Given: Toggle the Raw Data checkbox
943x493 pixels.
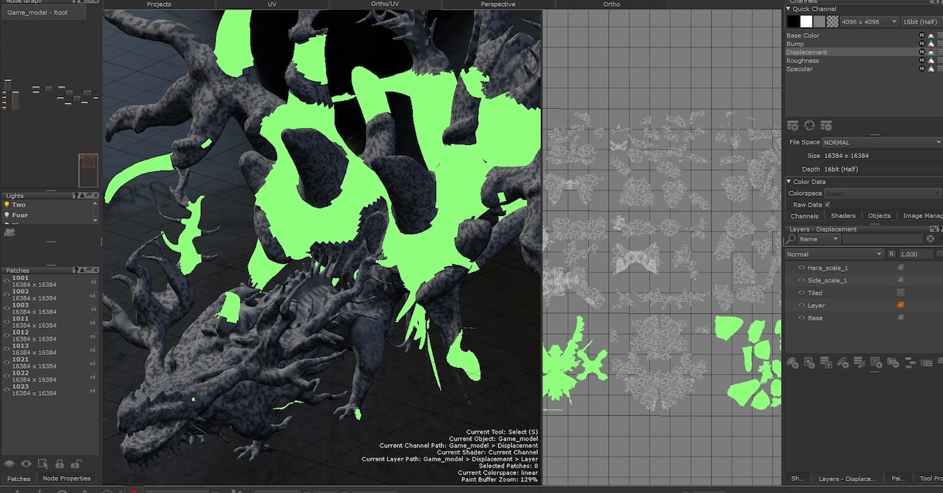Looking at the screenshot, I should pos(828,204).
